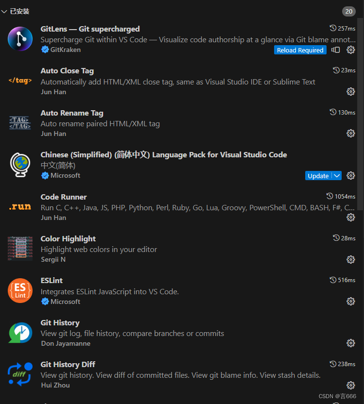Select the Chinese (Simplified) Language Pack title
Viewport: 364px width, 404px height.
coord(164,154)
